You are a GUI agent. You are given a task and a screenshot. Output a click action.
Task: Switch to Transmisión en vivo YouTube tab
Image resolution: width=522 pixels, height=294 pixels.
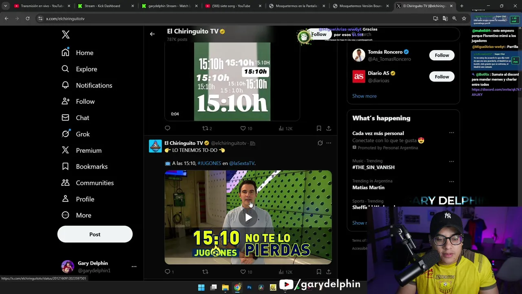click(x=41, y=6)
